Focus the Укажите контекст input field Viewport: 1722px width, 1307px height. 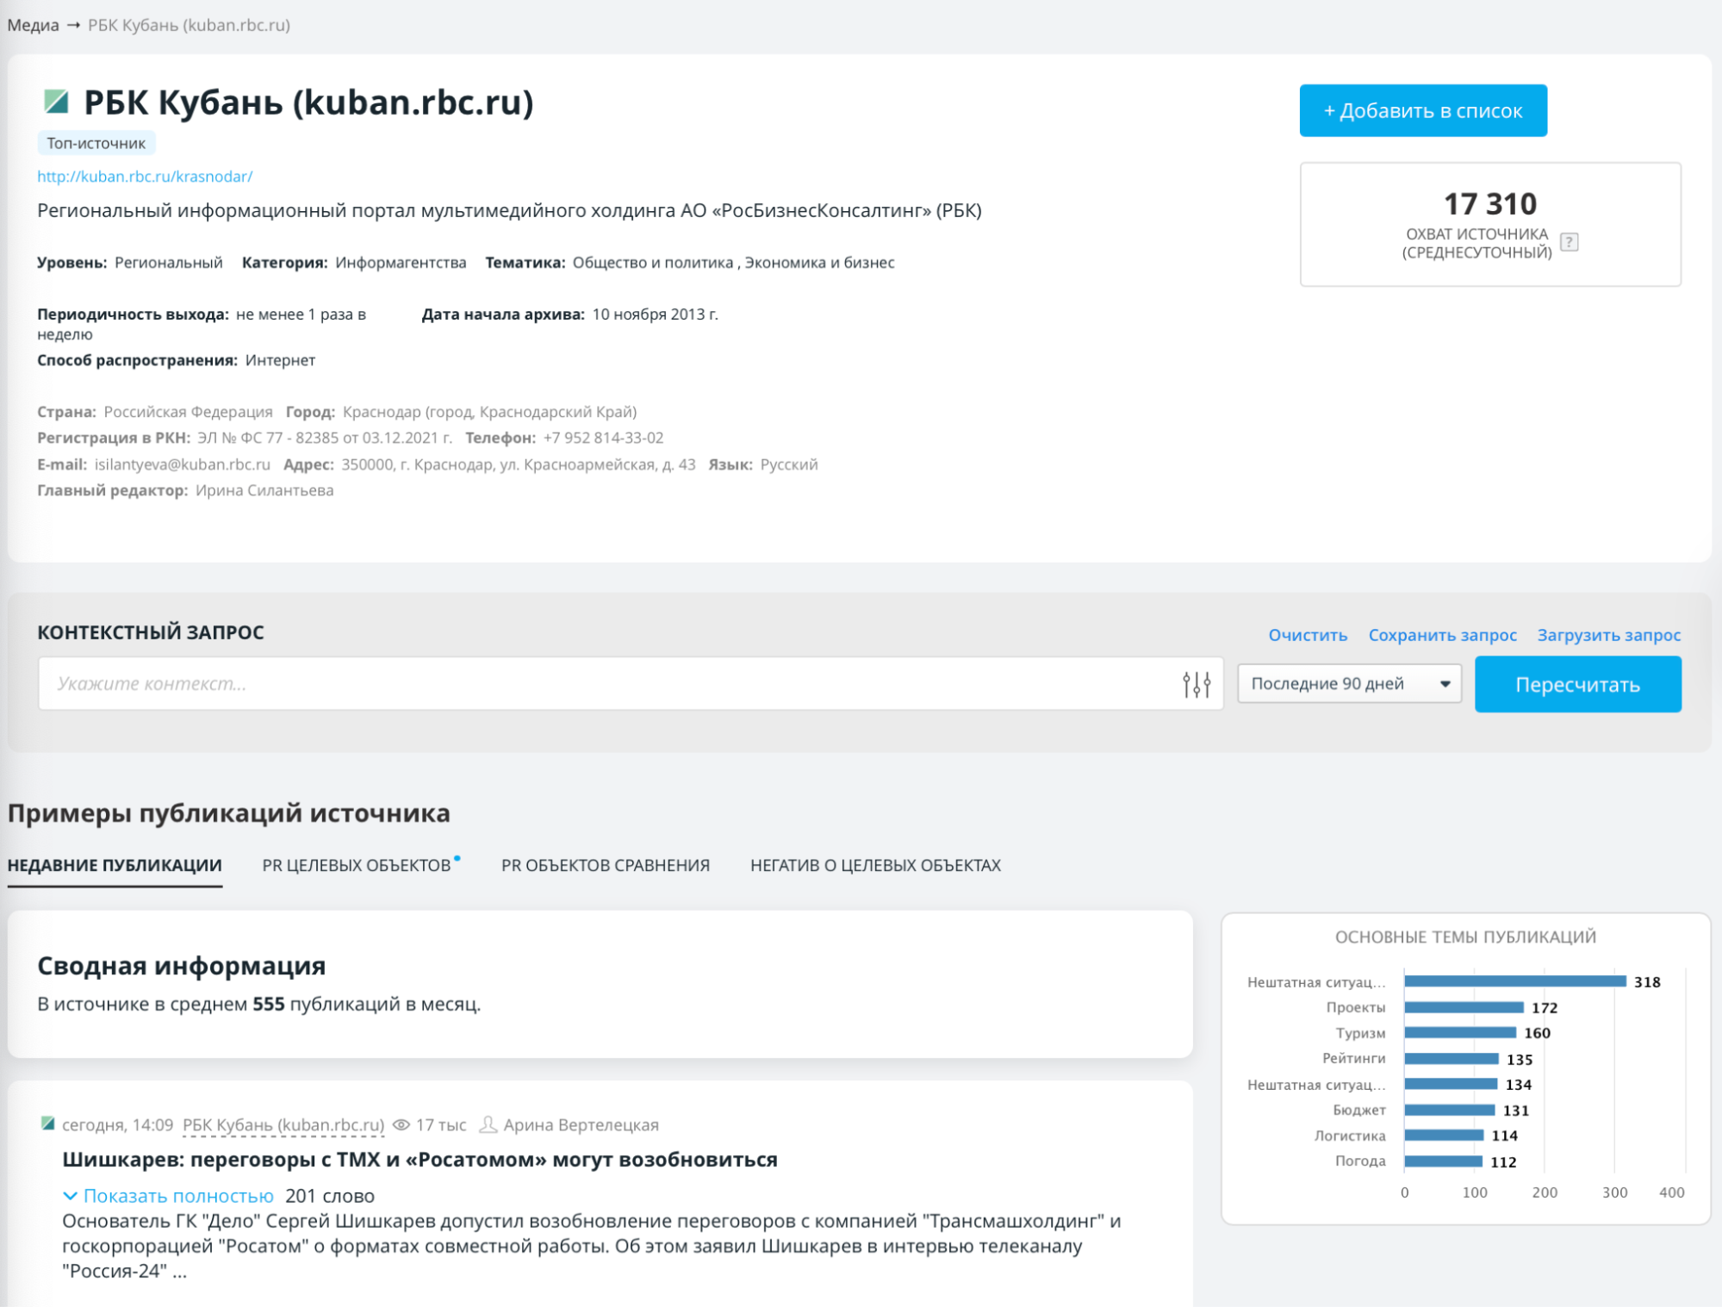click(x=603, y=684)
